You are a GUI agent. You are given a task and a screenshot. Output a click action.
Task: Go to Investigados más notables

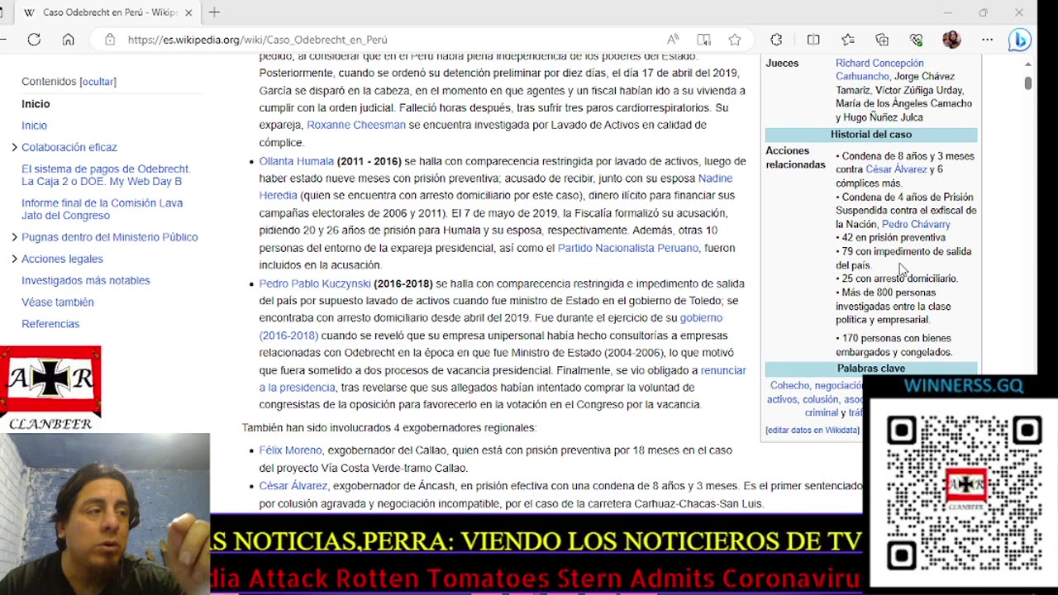86,280
